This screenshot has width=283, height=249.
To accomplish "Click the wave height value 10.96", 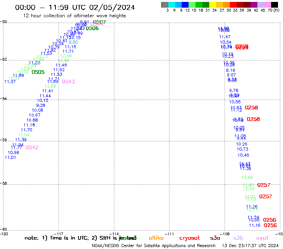I will tap(13, 152).
